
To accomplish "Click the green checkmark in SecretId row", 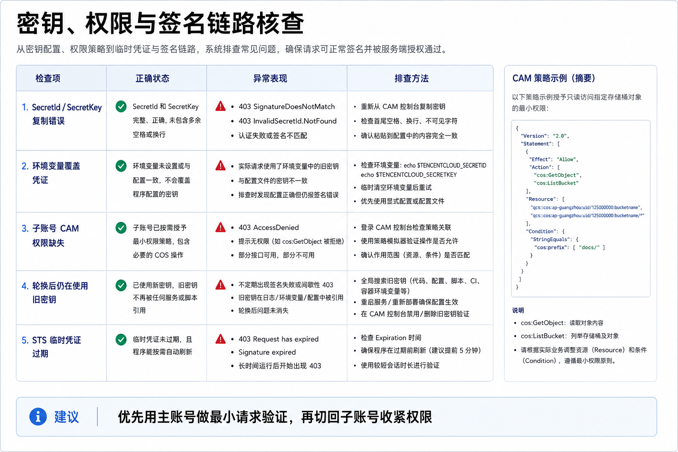I will click(121, 106).
